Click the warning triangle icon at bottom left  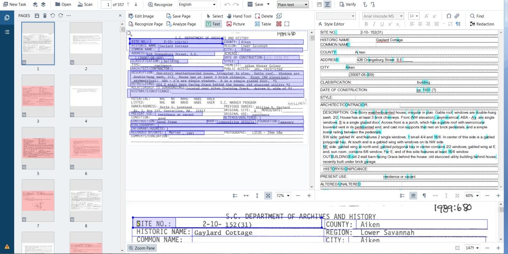point(7,247)
